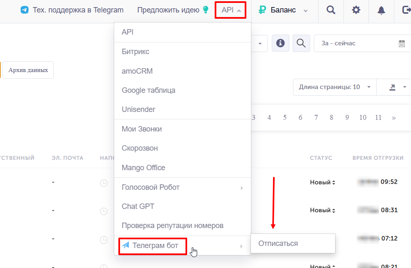Select Chat GPT menu entry
Screen dimensions: 411x268
(x=183, y=206)
